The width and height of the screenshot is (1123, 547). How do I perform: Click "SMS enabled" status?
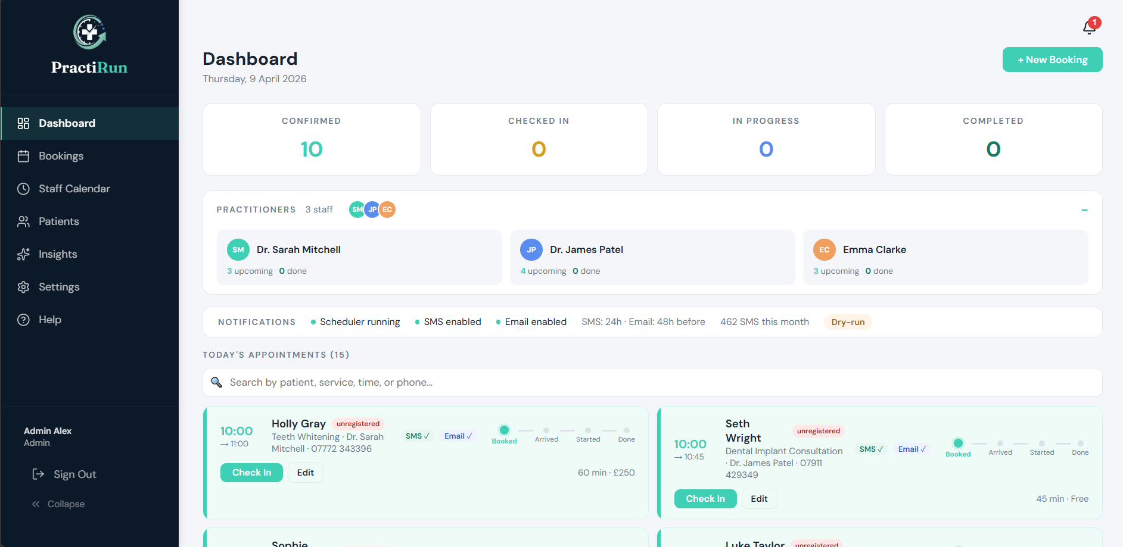point(448,322)
